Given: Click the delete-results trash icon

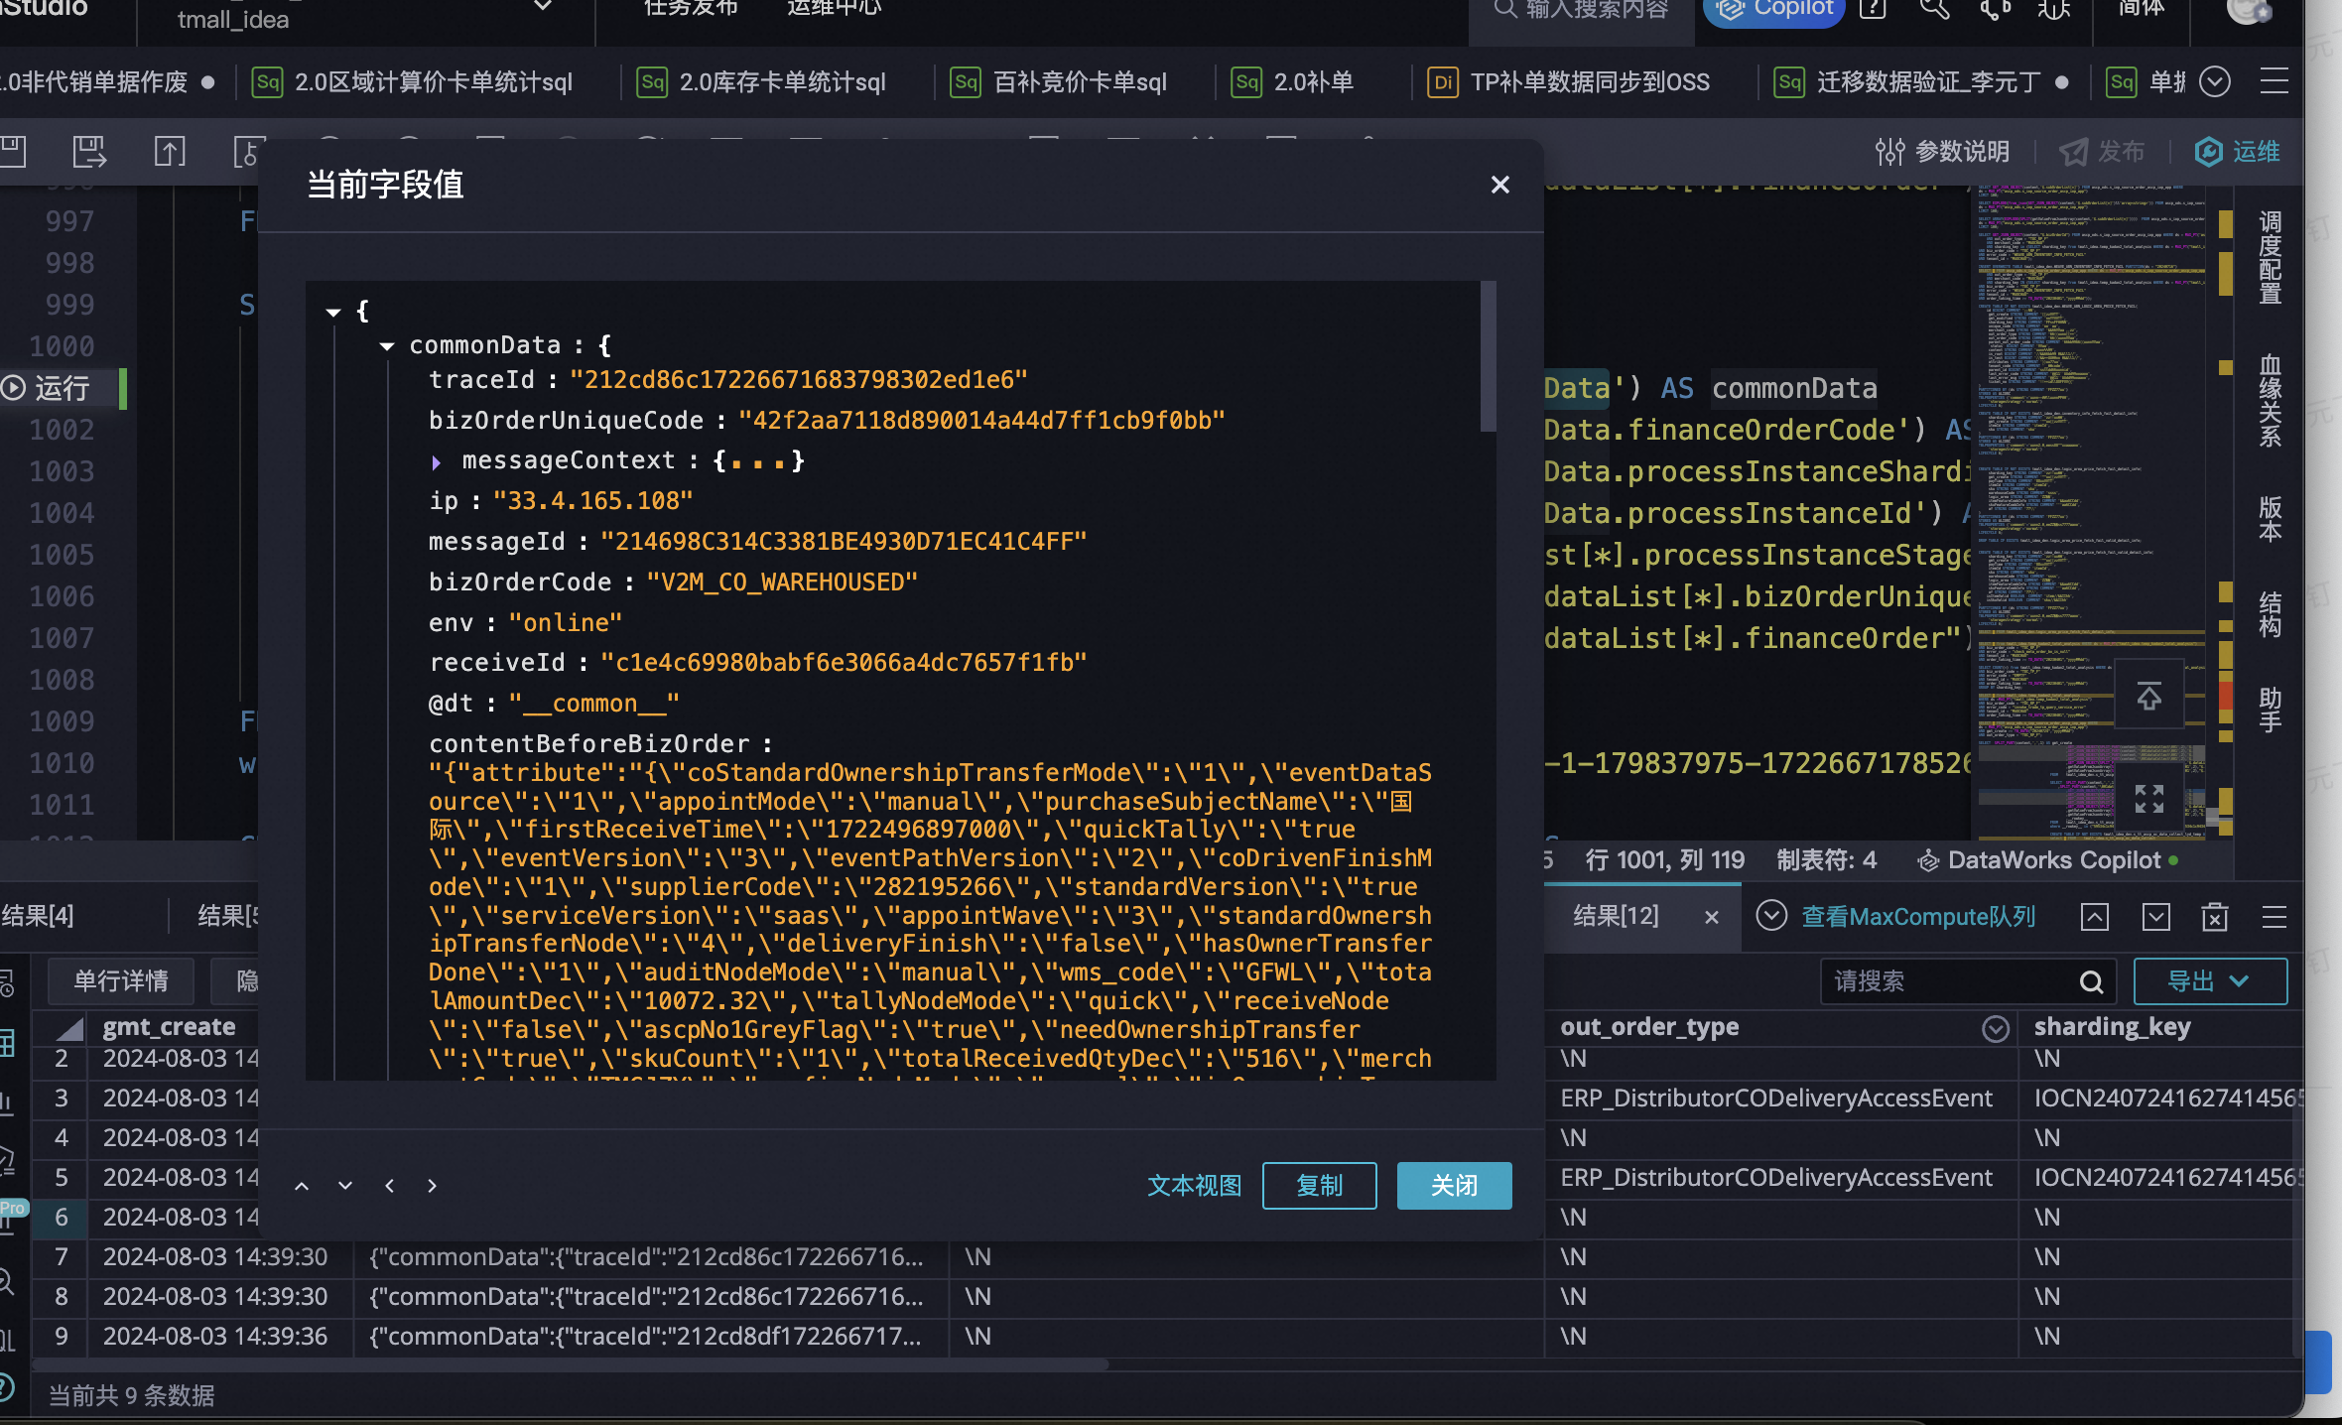Looking at the screenshot, I should coord(2215,917).
